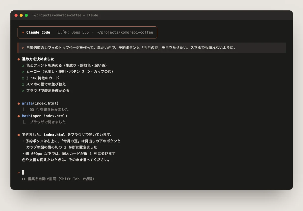Click the result '55 行を書き込みました'
Screen dimensions: 303x211
point(49,110)
